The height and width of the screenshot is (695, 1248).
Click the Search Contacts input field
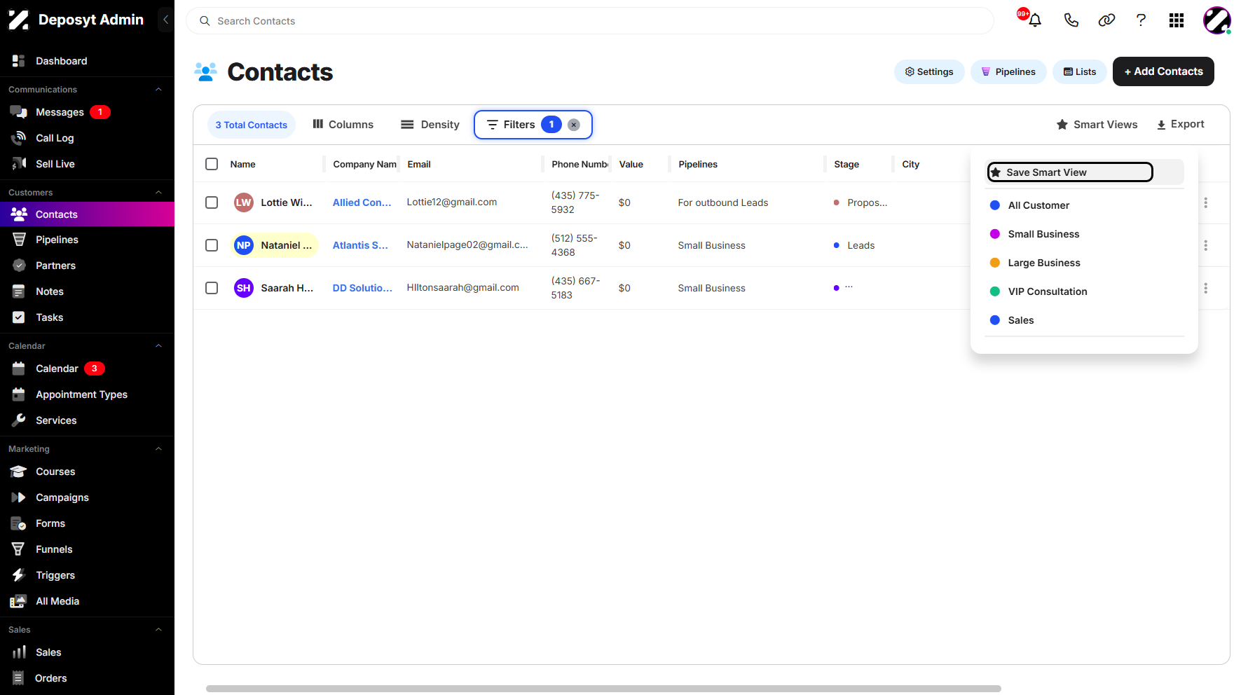coord(590,21)
